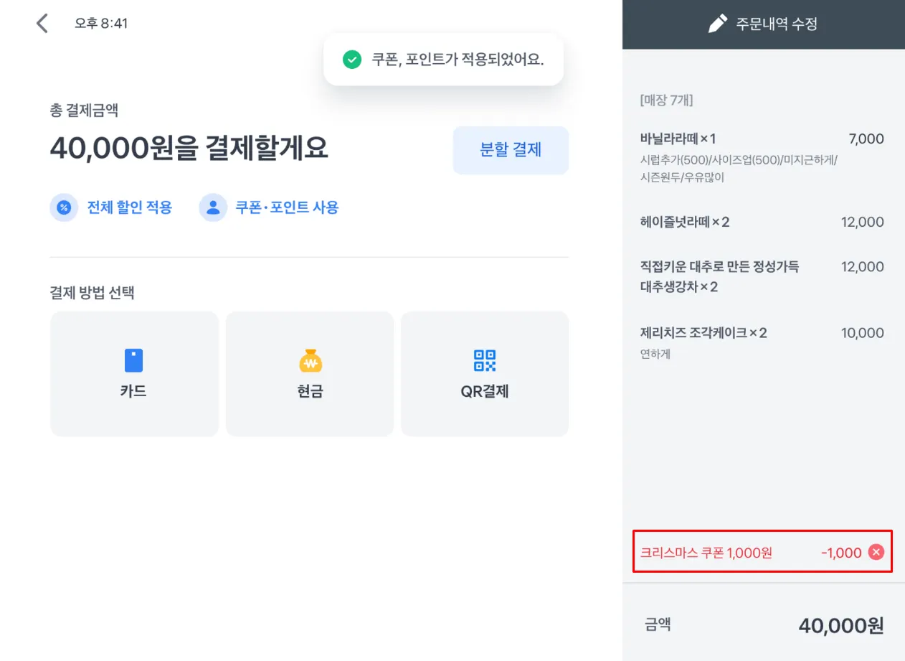Select the 제리치즈 조각케이크×2 order item
Viewport: 905px width, 661px height.
click(x=762, y=342)
